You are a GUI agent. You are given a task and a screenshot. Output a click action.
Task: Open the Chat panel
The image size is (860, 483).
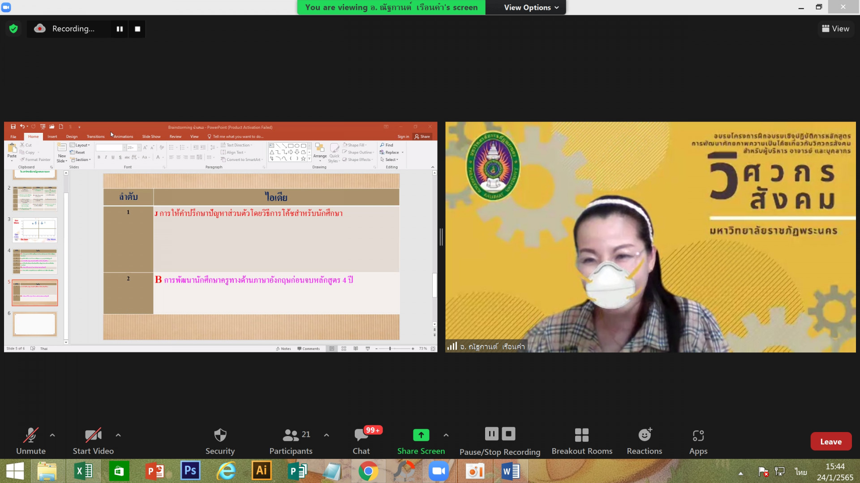(361, 441)
